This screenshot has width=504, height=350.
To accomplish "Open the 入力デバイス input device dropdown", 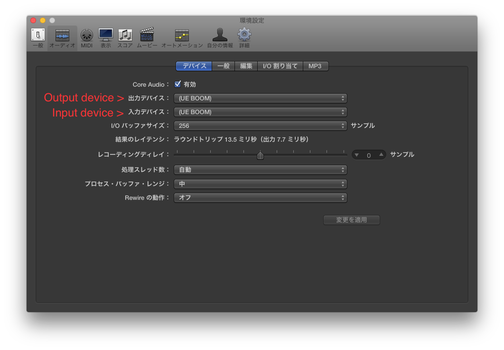I will (261, 112).
